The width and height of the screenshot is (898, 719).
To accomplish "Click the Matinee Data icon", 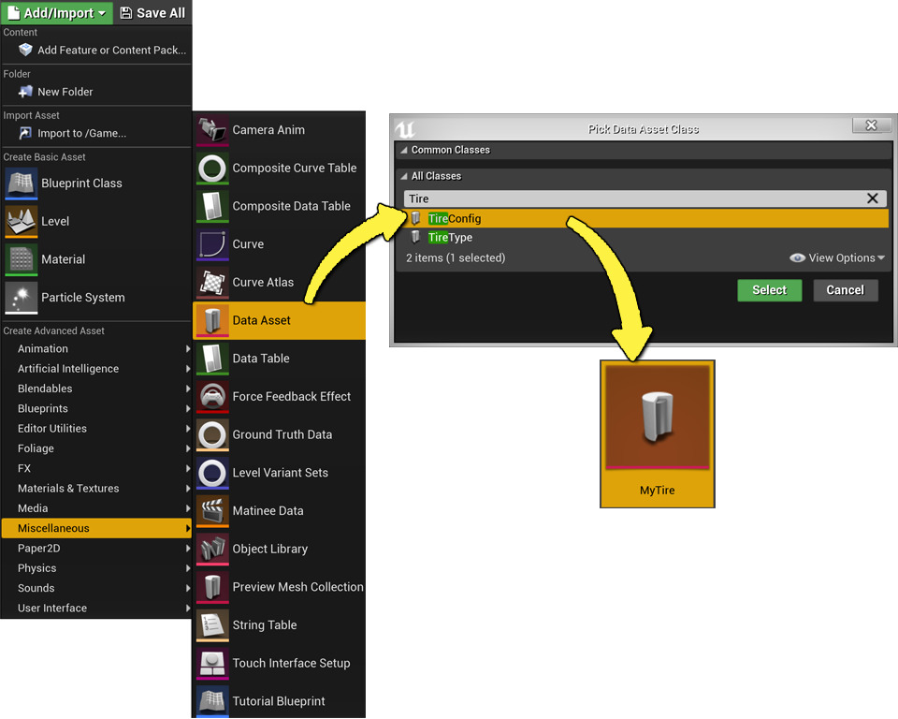I will pyautogui.click(x=210, y=510).
